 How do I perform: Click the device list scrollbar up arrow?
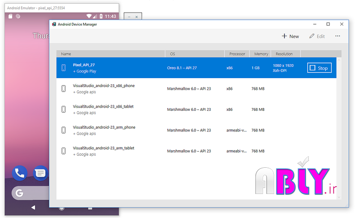(339, 60)
